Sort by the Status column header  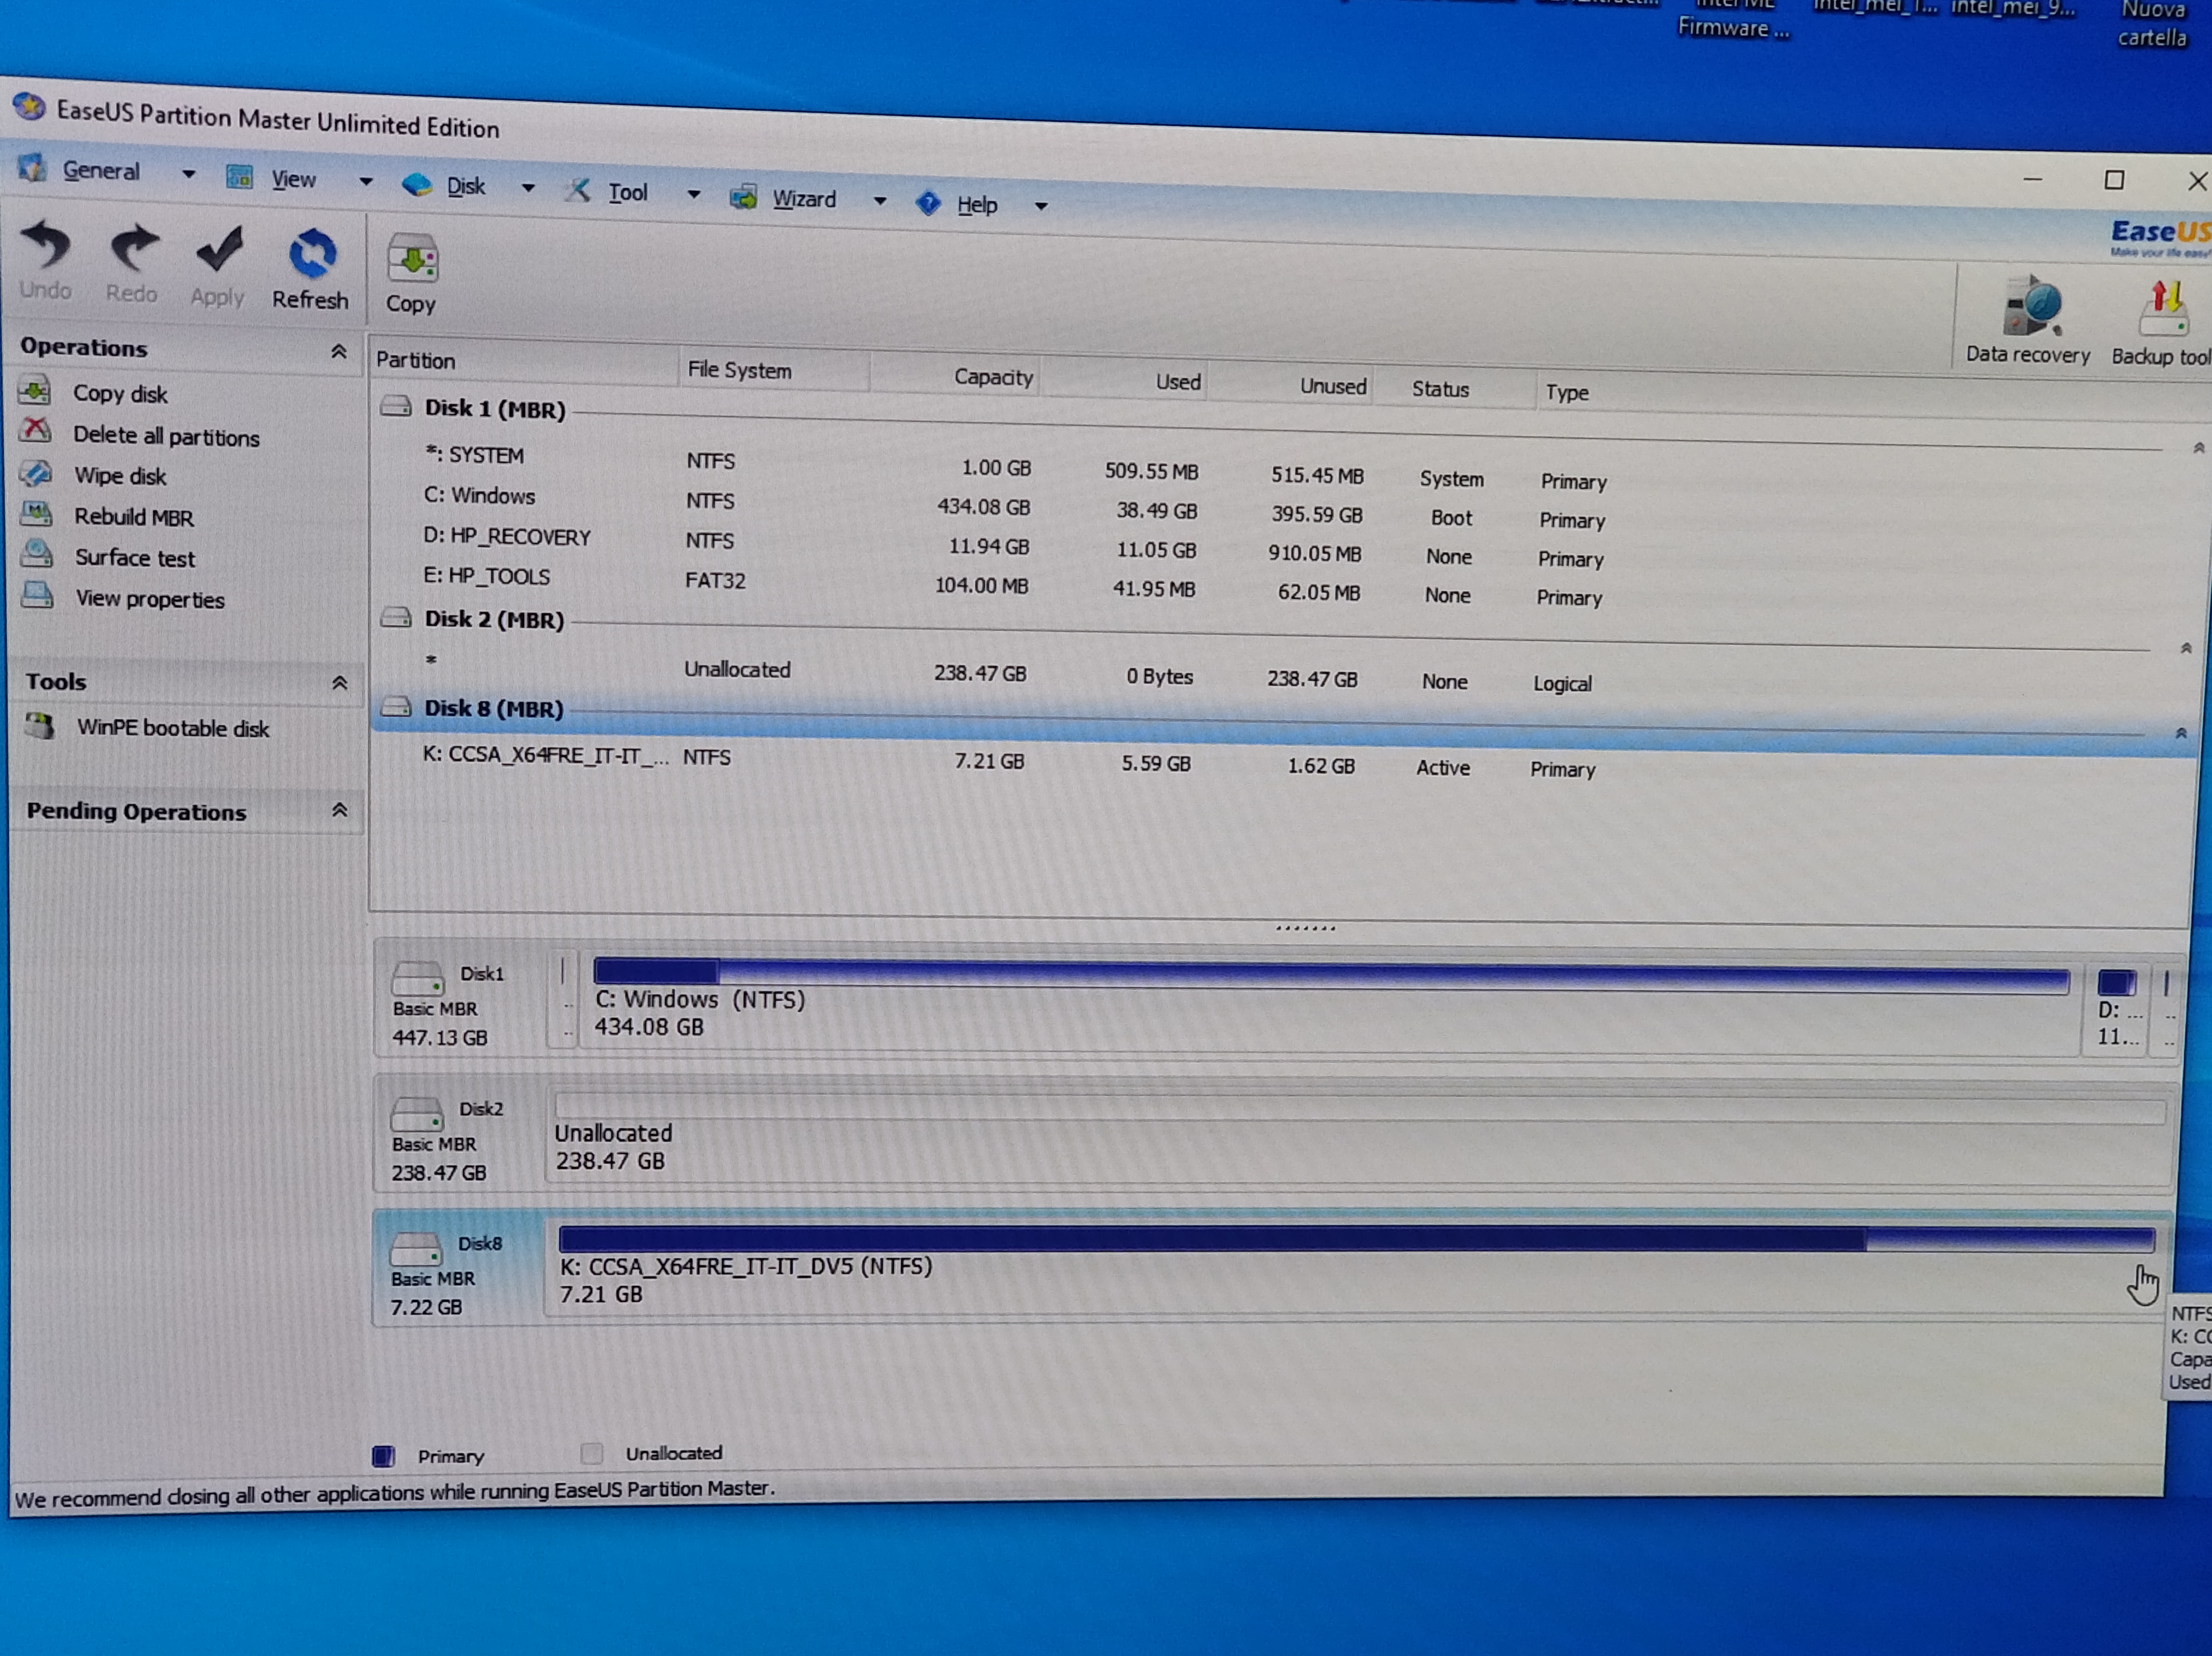pyautogui.click(x=1454, y=390)
